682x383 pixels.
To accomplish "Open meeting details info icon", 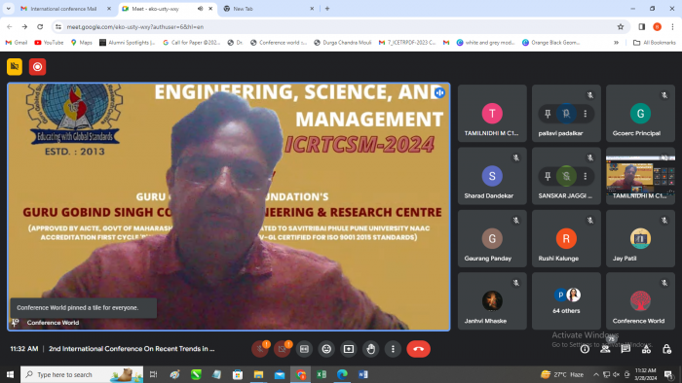I will pos(585,349).
